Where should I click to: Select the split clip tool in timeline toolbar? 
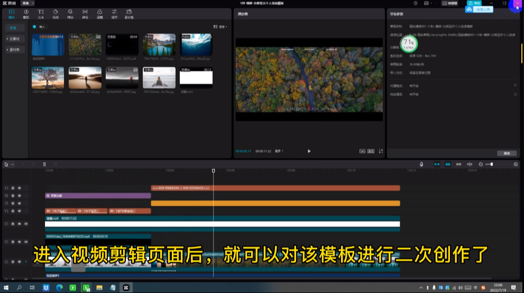[x=44, y=164]
